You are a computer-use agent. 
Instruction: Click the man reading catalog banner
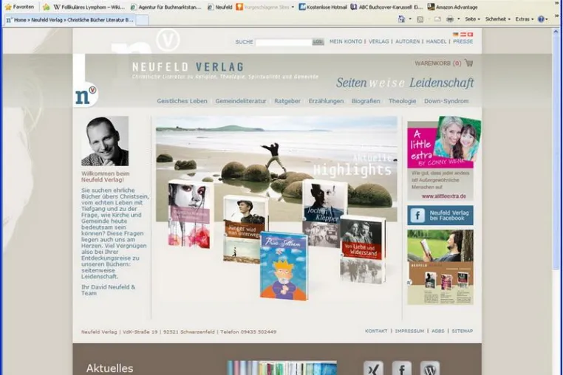point(440,267)
